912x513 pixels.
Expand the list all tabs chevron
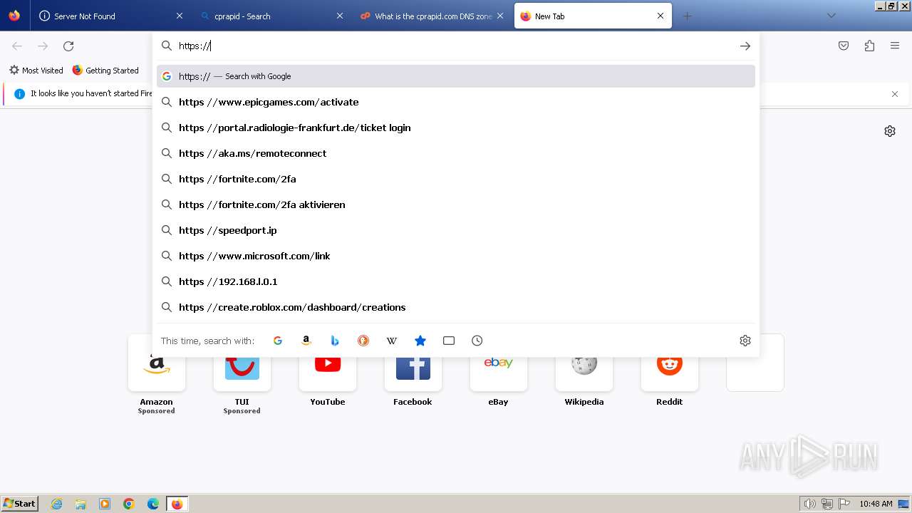click(831, 16)
